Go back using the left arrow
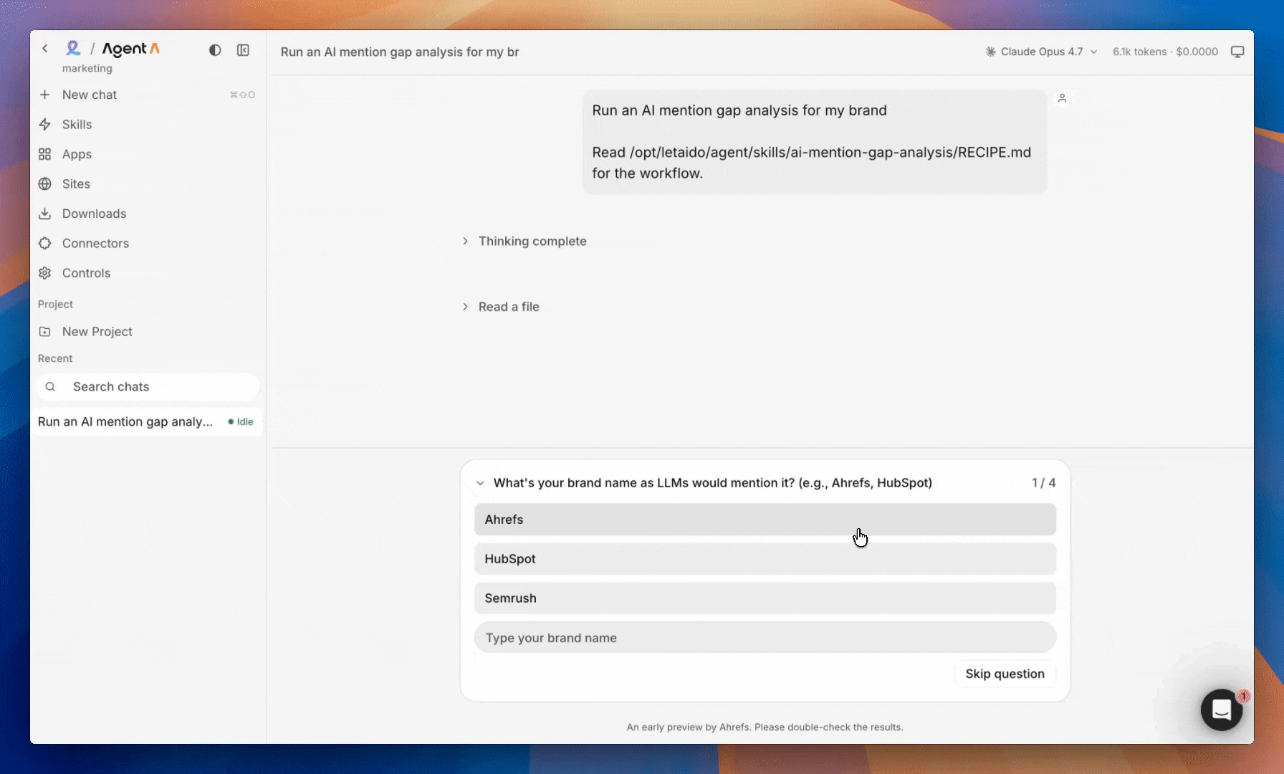This screenshot has width=1284, height=774. point(45,49)
